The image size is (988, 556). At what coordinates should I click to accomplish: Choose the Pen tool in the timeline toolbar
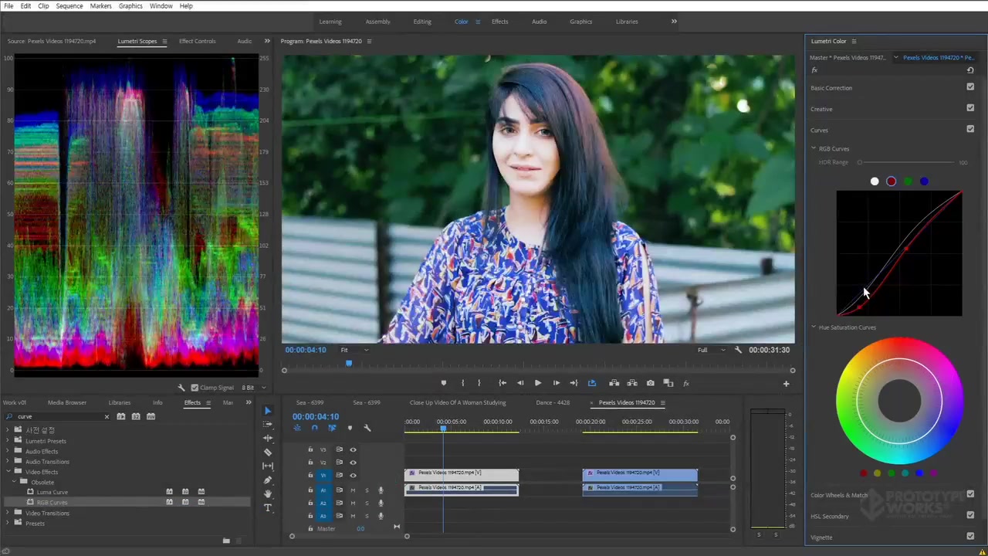coord(268,480)
